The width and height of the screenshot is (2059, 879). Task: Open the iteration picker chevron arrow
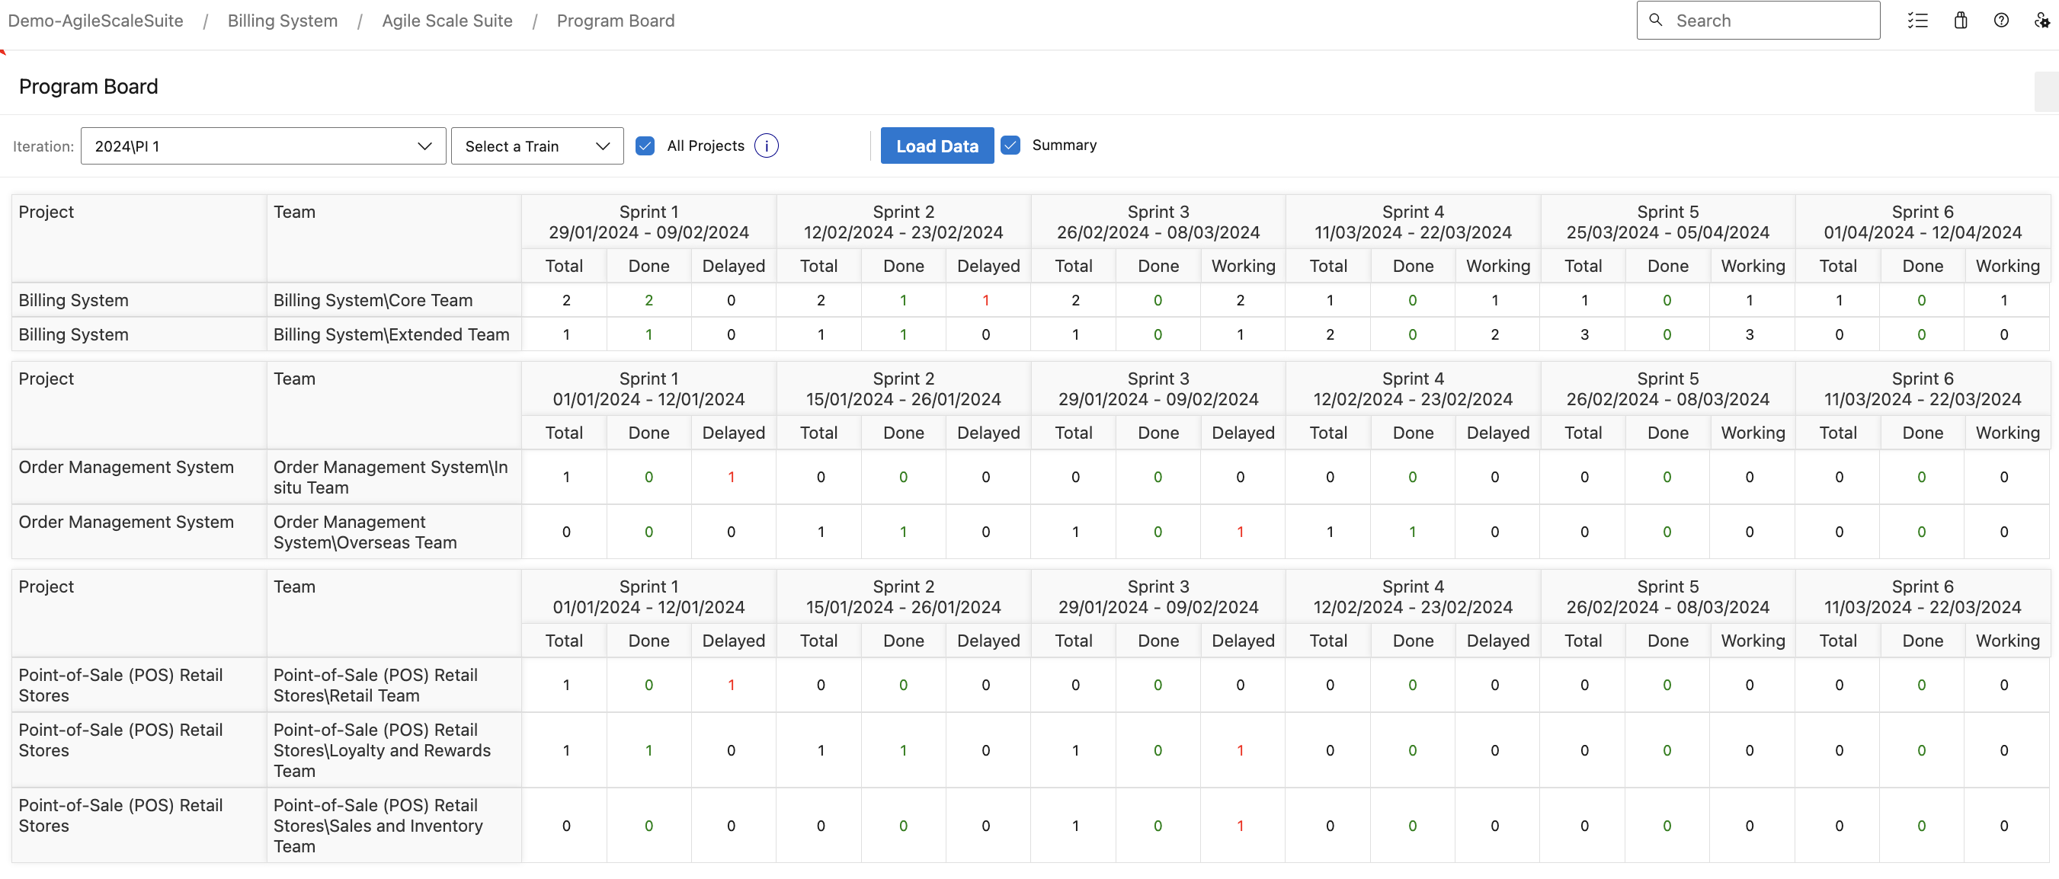424,145
